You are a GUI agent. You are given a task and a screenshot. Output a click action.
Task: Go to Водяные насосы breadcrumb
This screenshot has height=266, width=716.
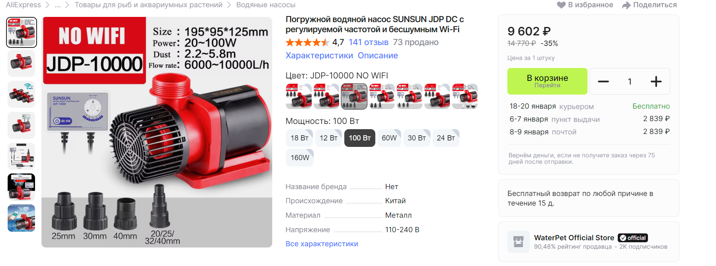(x=266, y=5)
